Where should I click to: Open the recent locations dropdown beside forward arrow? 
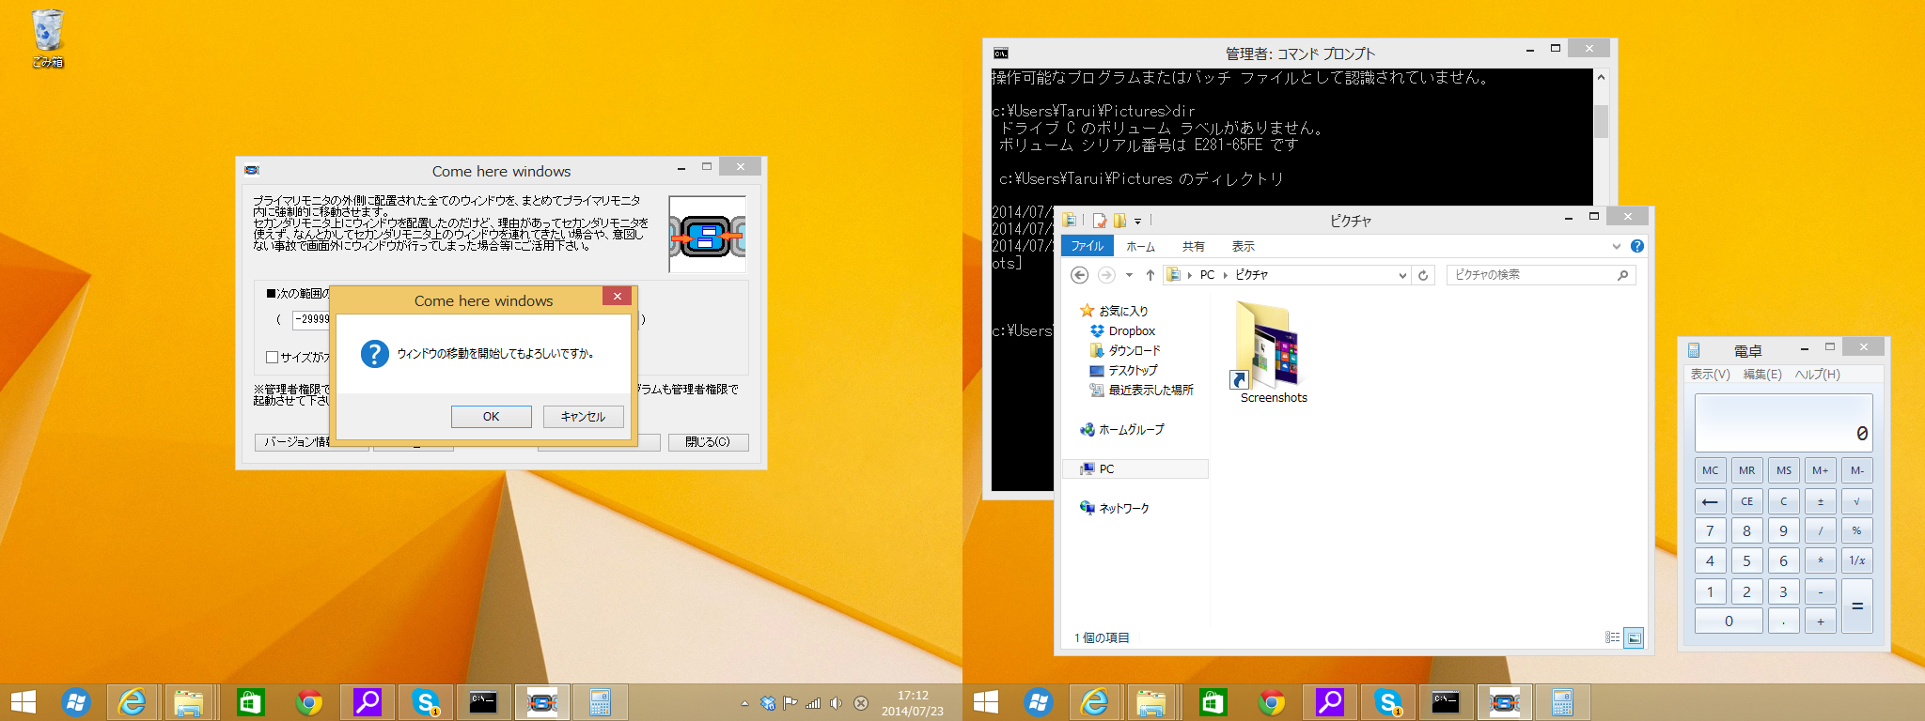(x=1129, y=275)
